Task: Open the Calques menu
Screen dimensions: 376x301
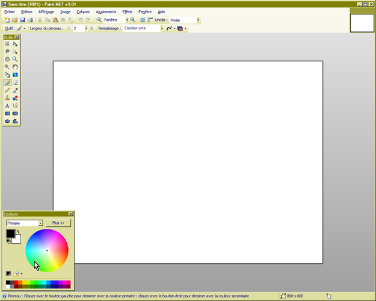Action: pos(83,11)
